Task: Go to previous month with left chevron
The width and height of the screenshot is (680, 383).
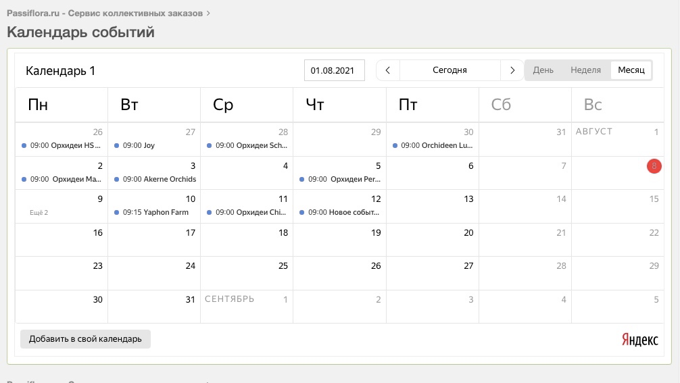Action: pyautogui.click(x=387, y=70)
